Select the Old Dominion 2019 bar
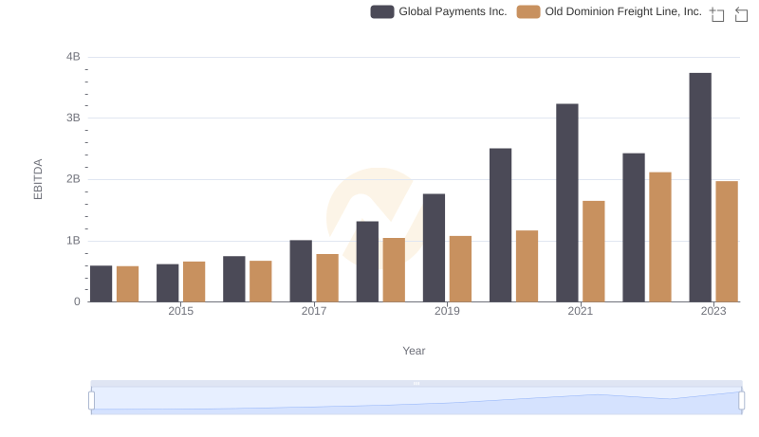Image resolution: width=759 pixels, height=437 pixels. (460, 269)
